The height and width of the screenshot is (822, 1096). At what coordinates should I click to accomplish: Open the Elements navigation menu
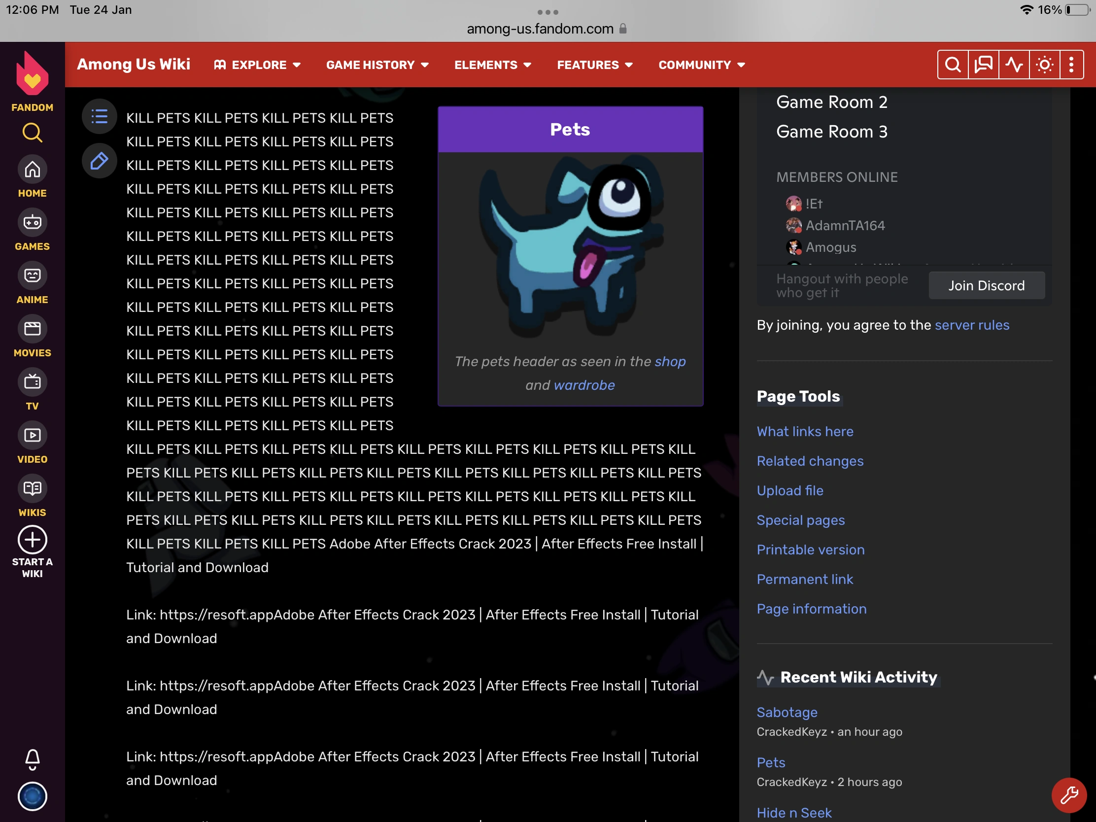[492, 65]
